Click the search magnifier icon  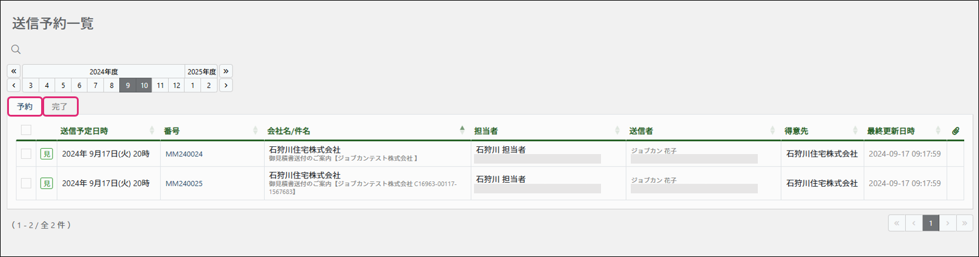(16, 49)
